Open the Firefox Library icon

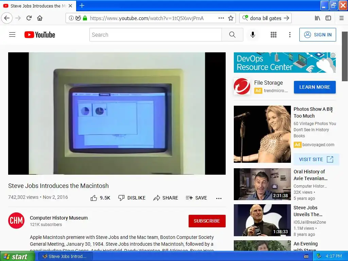click(x=317, y=18)
